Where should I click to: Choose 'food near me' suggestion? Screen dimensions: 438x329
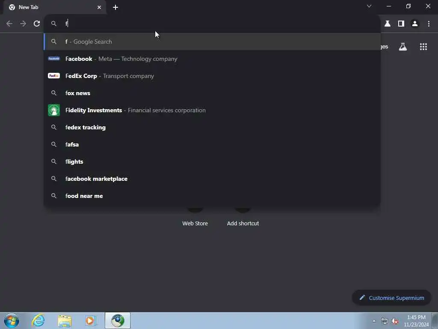click(212, 196)
